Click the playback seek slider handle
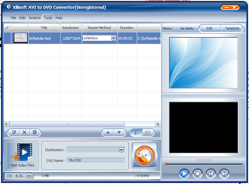The width and height of the screenshot is (249, 184). click(166, 164)
